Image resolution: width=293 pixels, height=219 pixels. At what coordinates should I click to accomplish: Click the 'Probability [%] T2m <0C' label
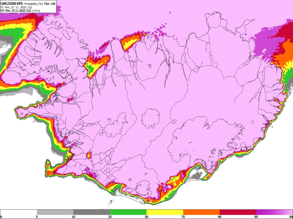[40, 4]
